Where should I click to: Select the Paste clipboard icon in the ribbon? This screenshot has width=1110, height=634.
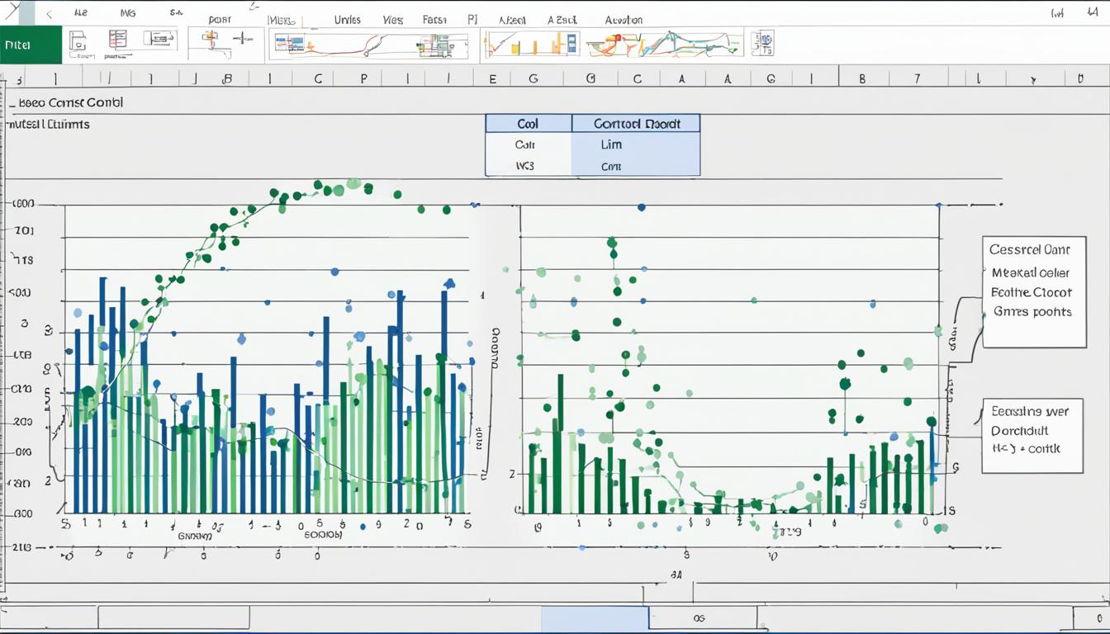point(78,41)
